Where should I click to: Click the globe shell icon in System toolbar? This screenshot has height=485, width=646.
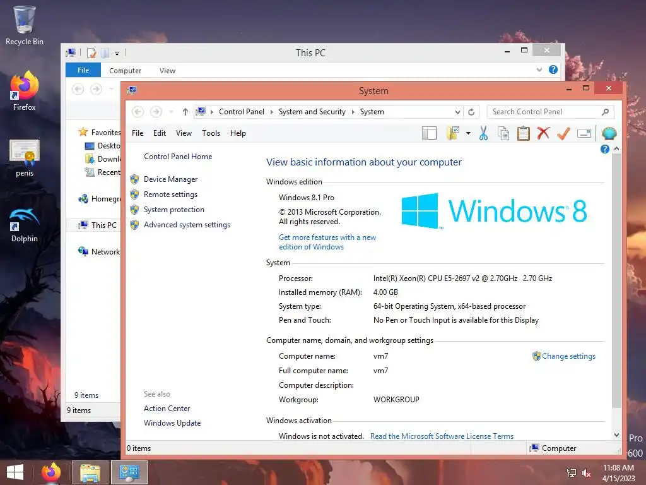click(609, 133)
